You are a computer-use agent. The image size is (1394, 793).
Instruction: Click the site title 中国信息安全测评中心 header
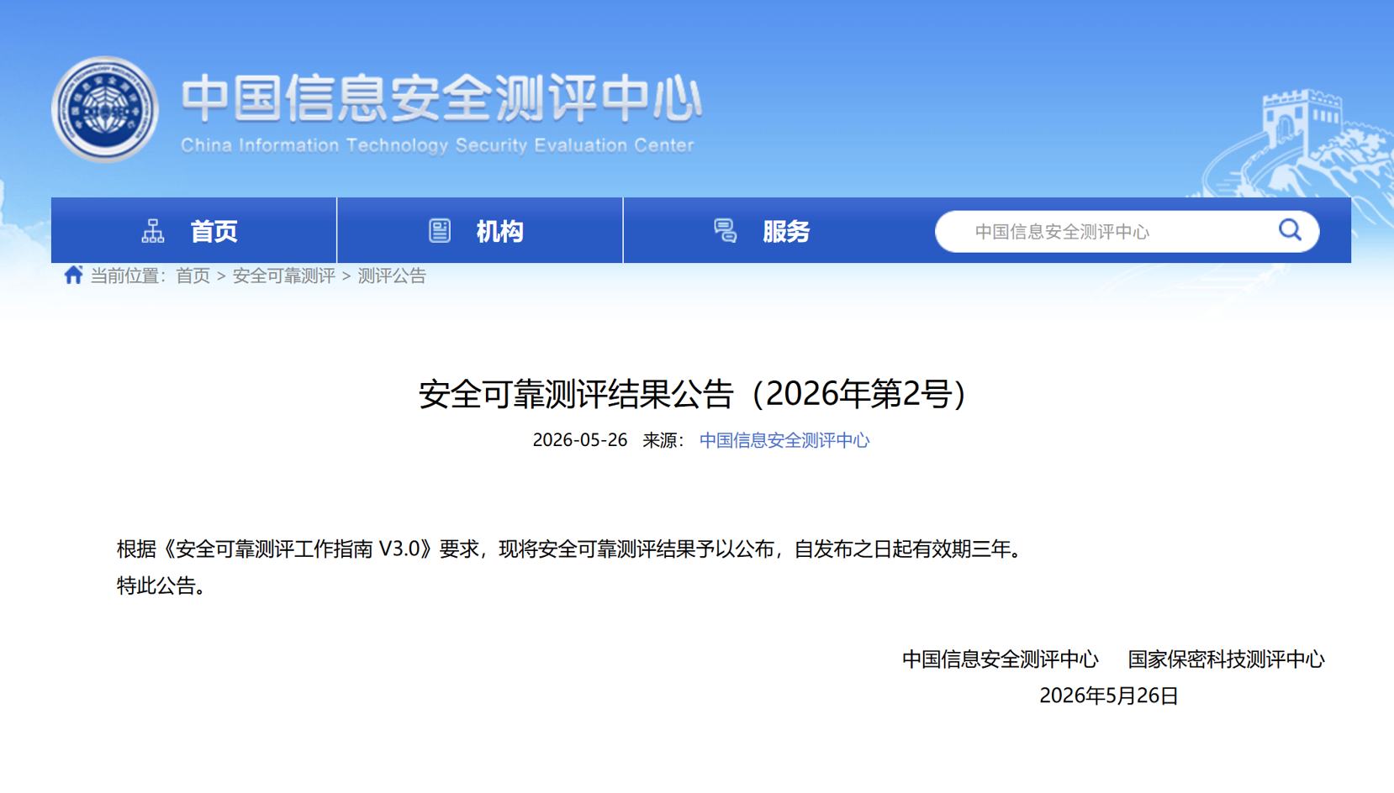coord(441,99)
